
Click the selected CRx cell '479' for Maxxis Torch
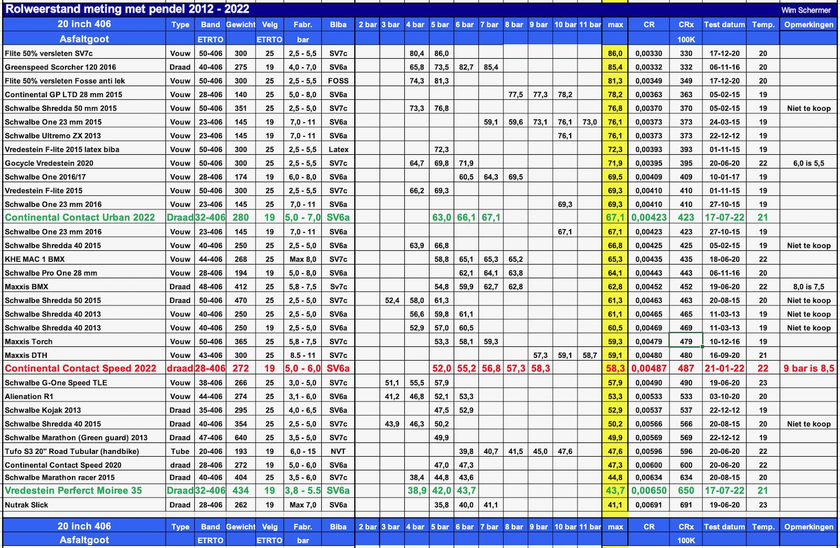click(686, 340)
